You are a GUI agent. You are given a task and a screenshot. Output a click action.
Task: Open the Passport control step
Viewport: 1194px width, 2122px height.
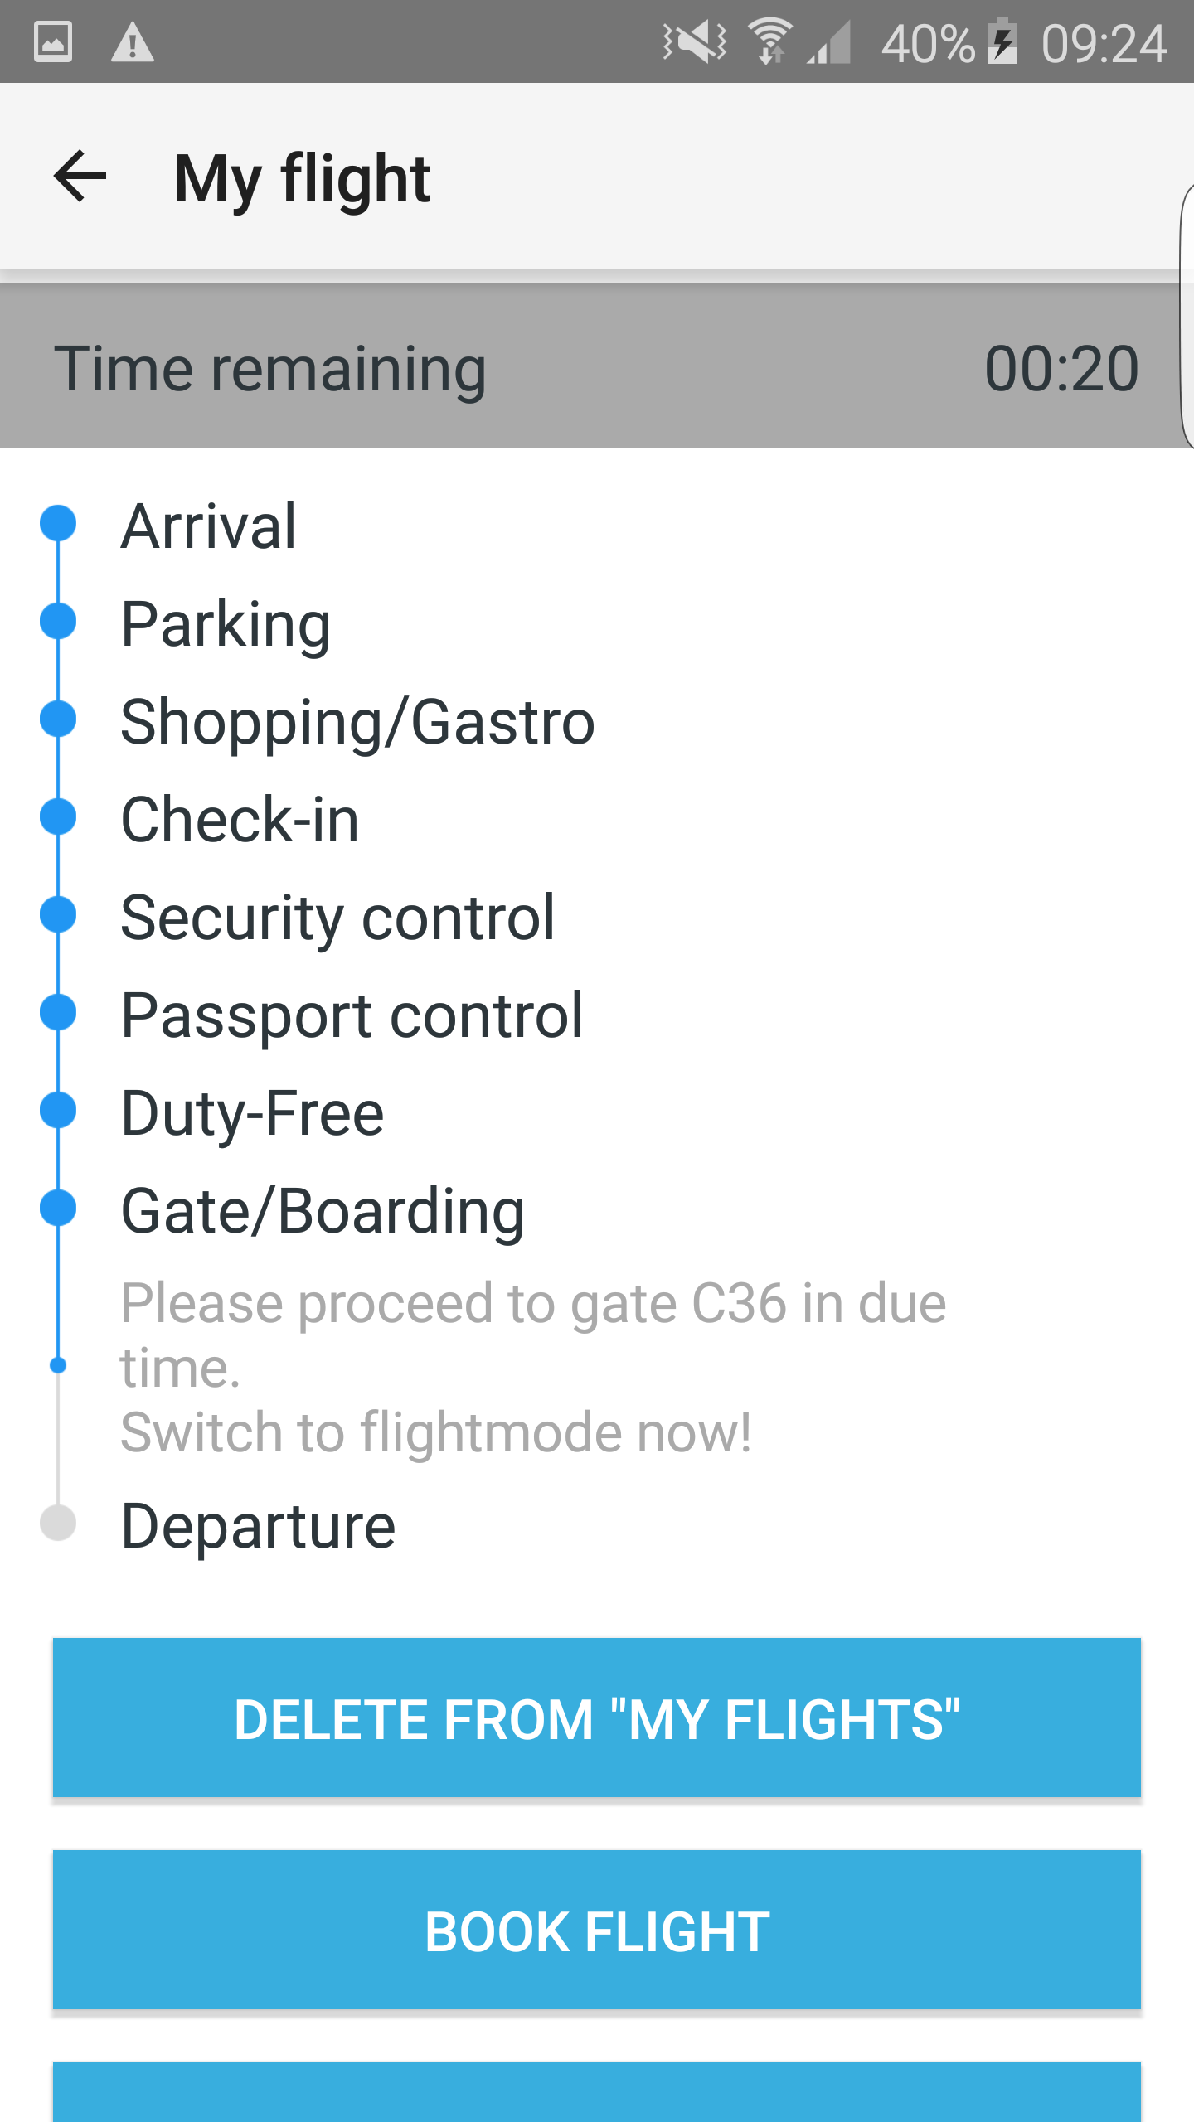[x=352, y=1015]
